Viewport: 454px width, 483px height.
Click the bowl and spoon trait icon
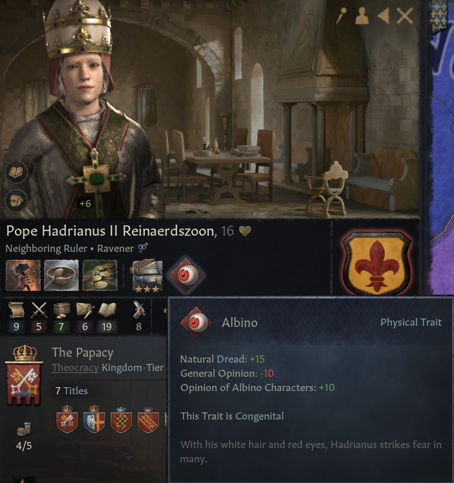point(61,275)
